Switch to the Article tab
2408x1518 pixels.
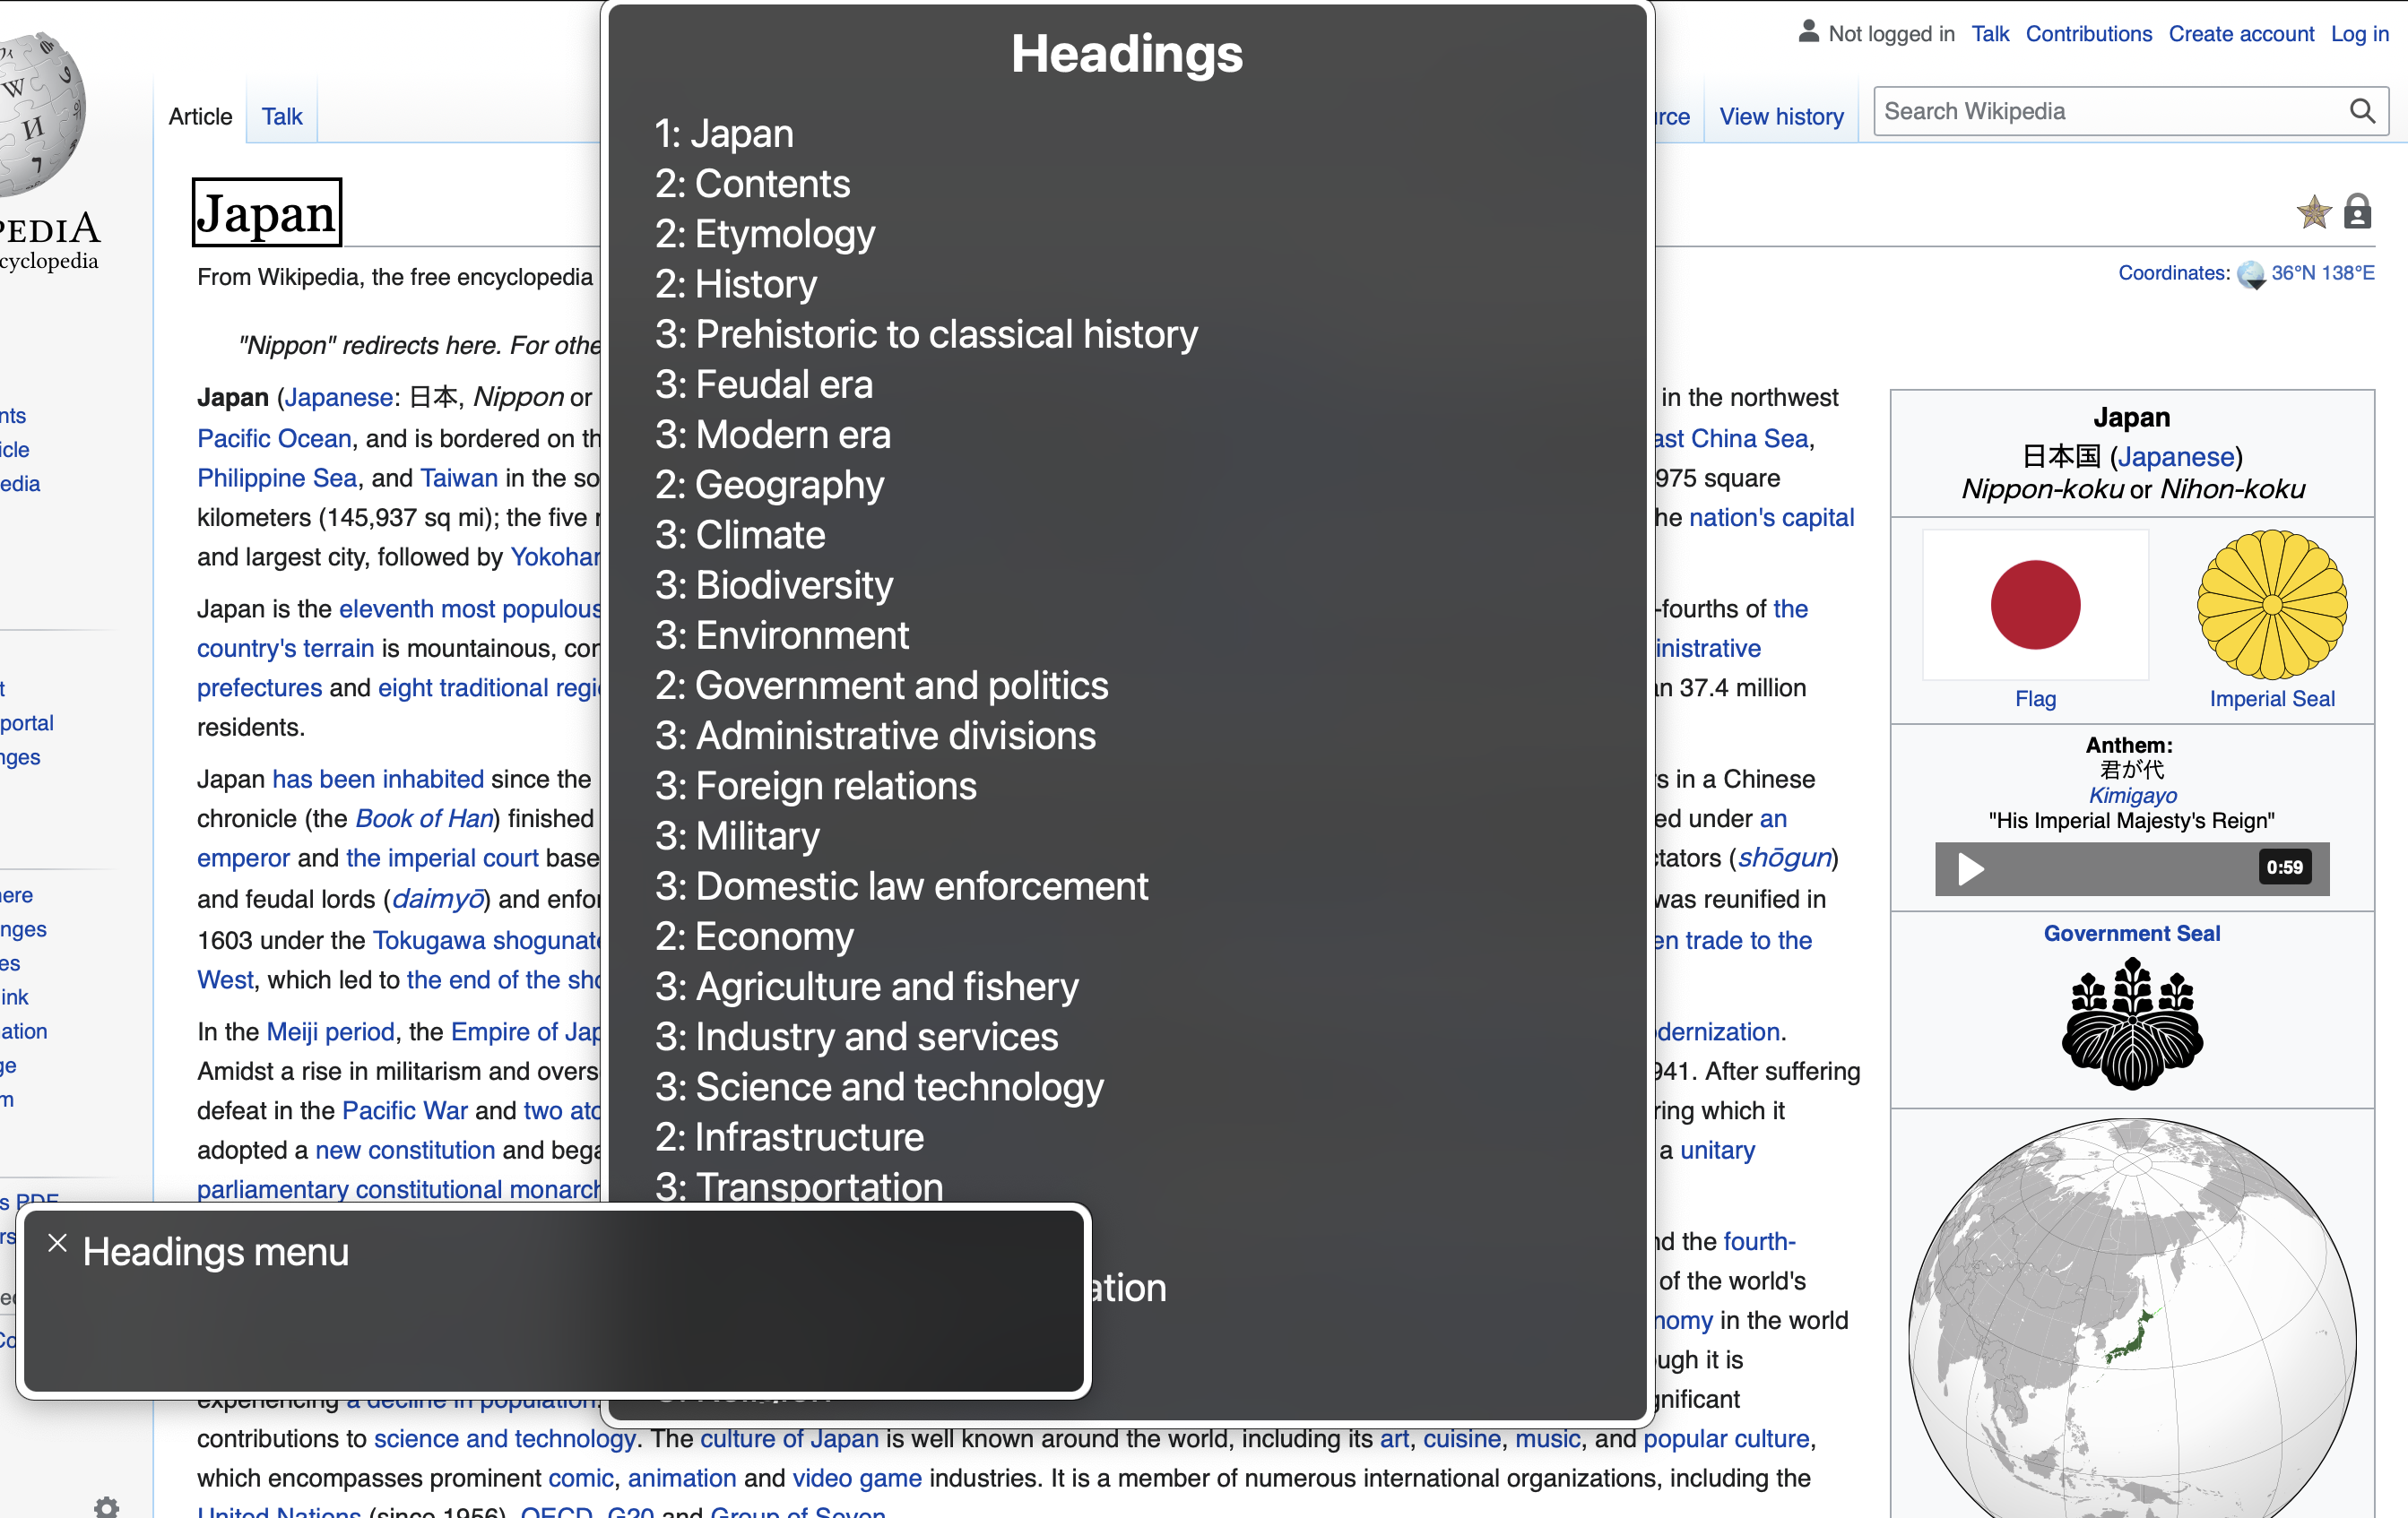tap(200, 116)
